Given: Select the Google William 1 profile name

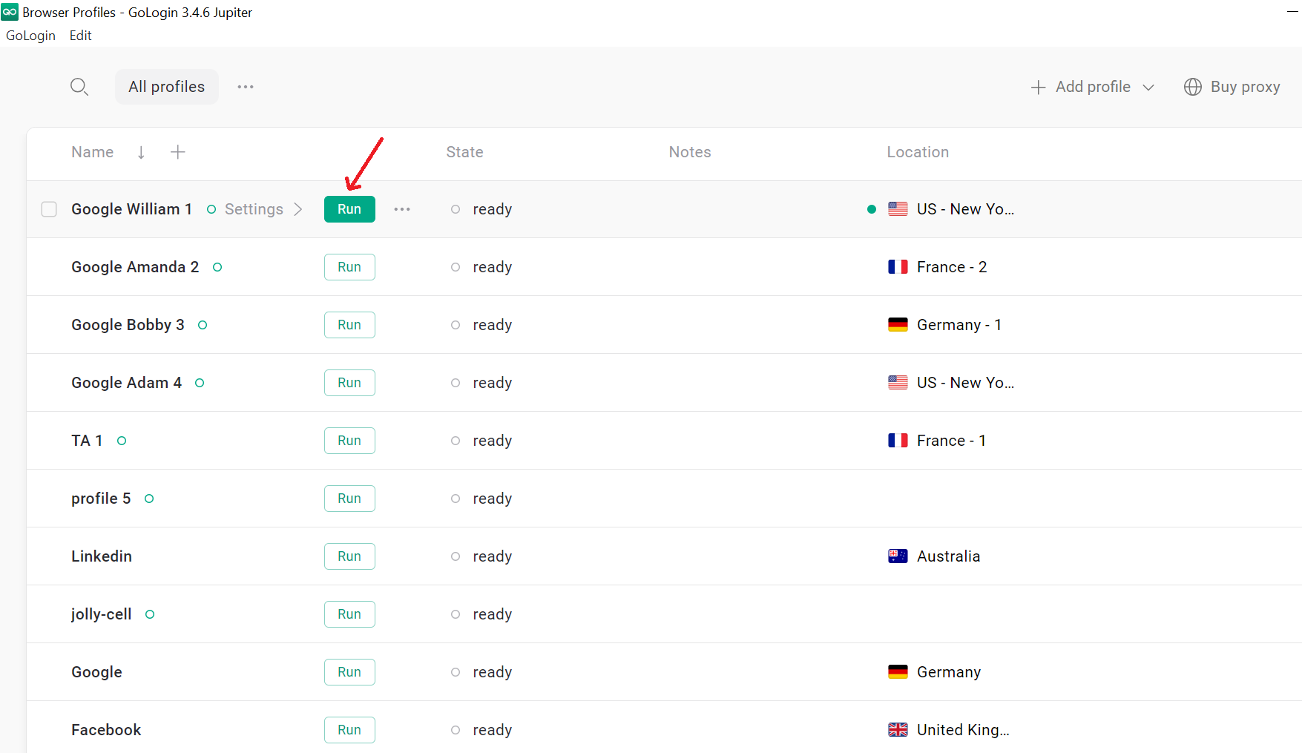Looking at the screenshot, I should click(x=131, y=209).
